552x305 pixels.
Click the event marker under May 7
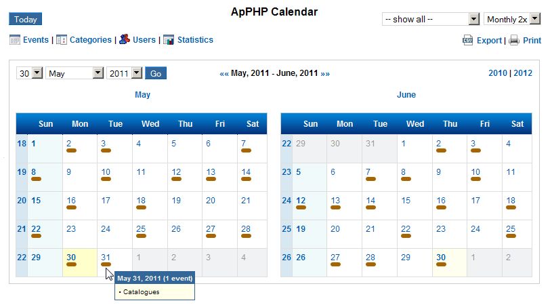click(x=246, y=150)
